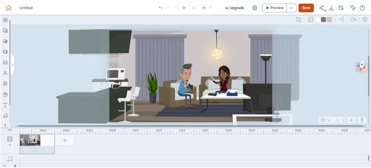The image size is (371, 168).
Task: Open the audio music note icon in the sidebar
Action: click(x=5, y=116)
